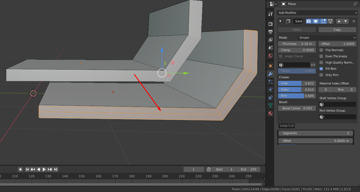Open the Object Data mesh tab
360x192 pixels.
pos(270,105)
